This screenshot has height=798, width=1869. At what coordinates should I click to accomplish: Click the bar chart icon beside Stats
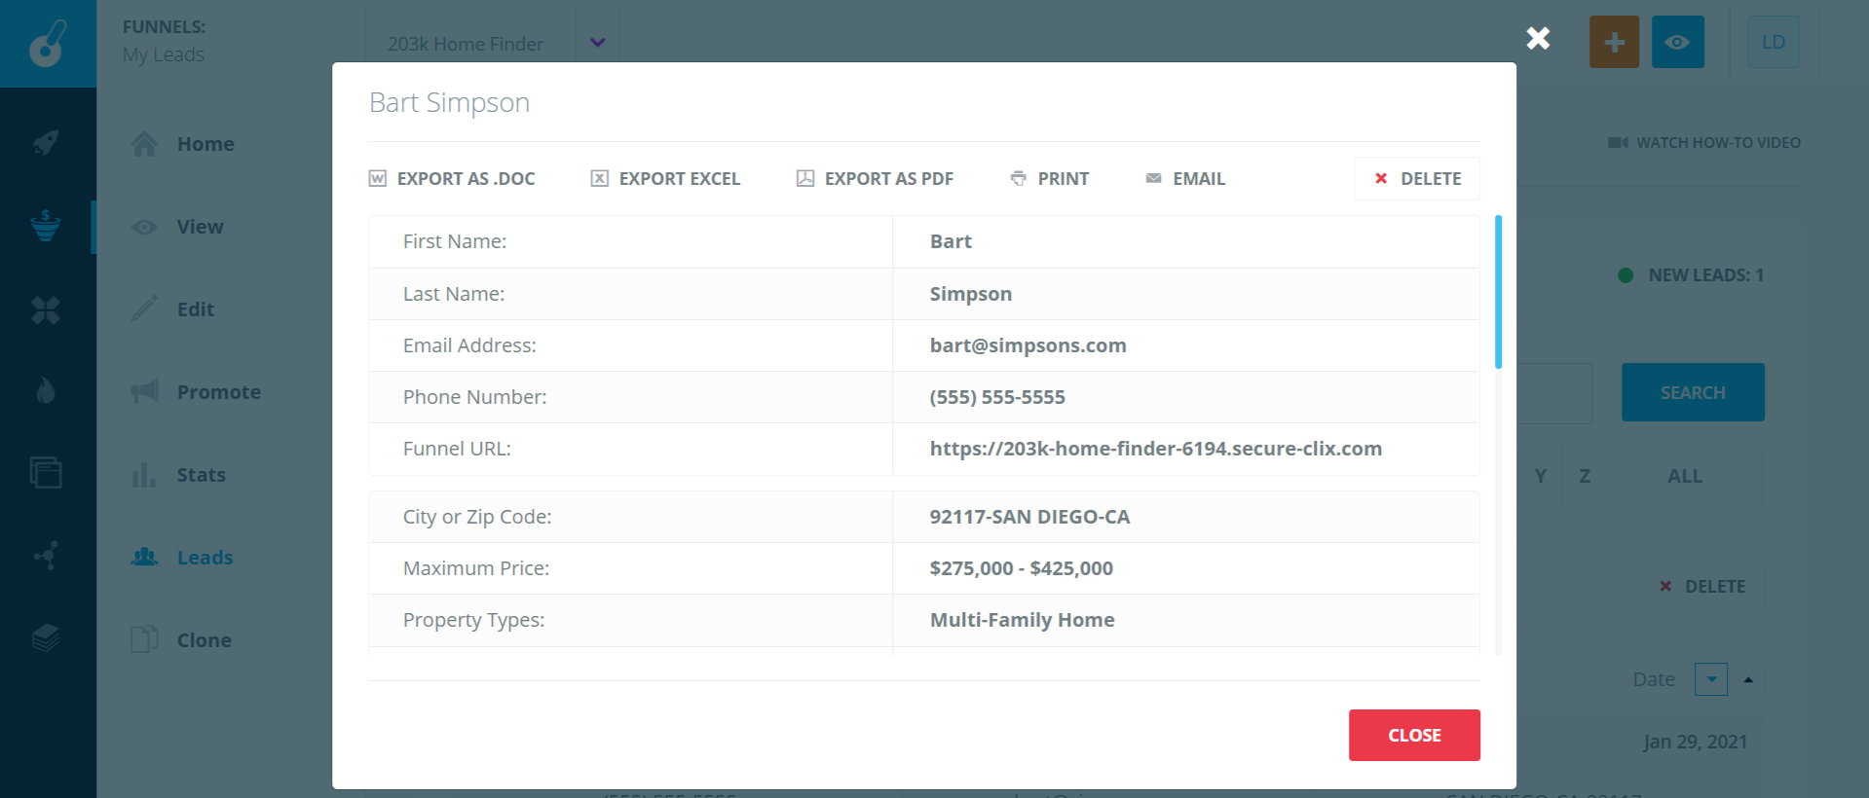coord(144,475)
